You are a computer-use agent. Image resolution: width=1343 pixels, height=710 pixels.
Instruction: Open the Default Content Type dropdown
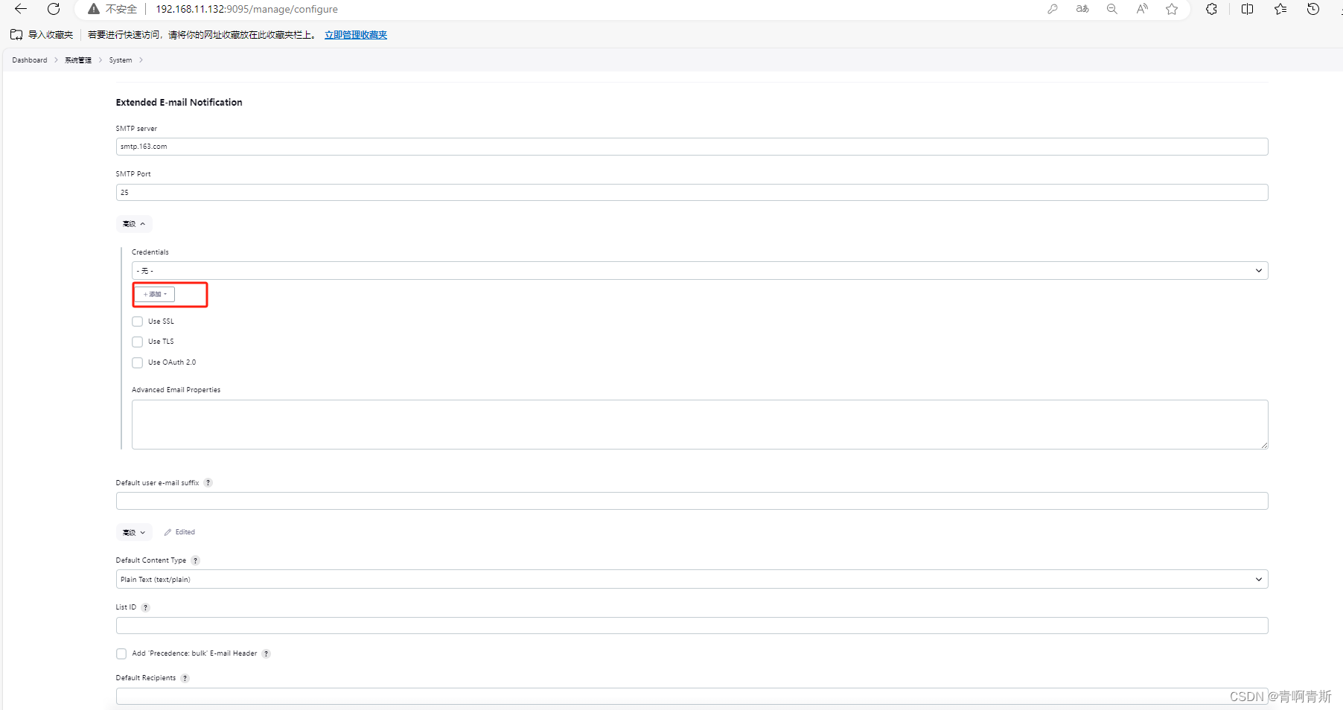(x=692, y=579)
